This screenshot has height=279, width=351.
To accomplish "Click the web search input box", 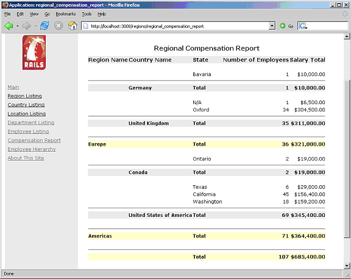I will (x=328, y=26).
